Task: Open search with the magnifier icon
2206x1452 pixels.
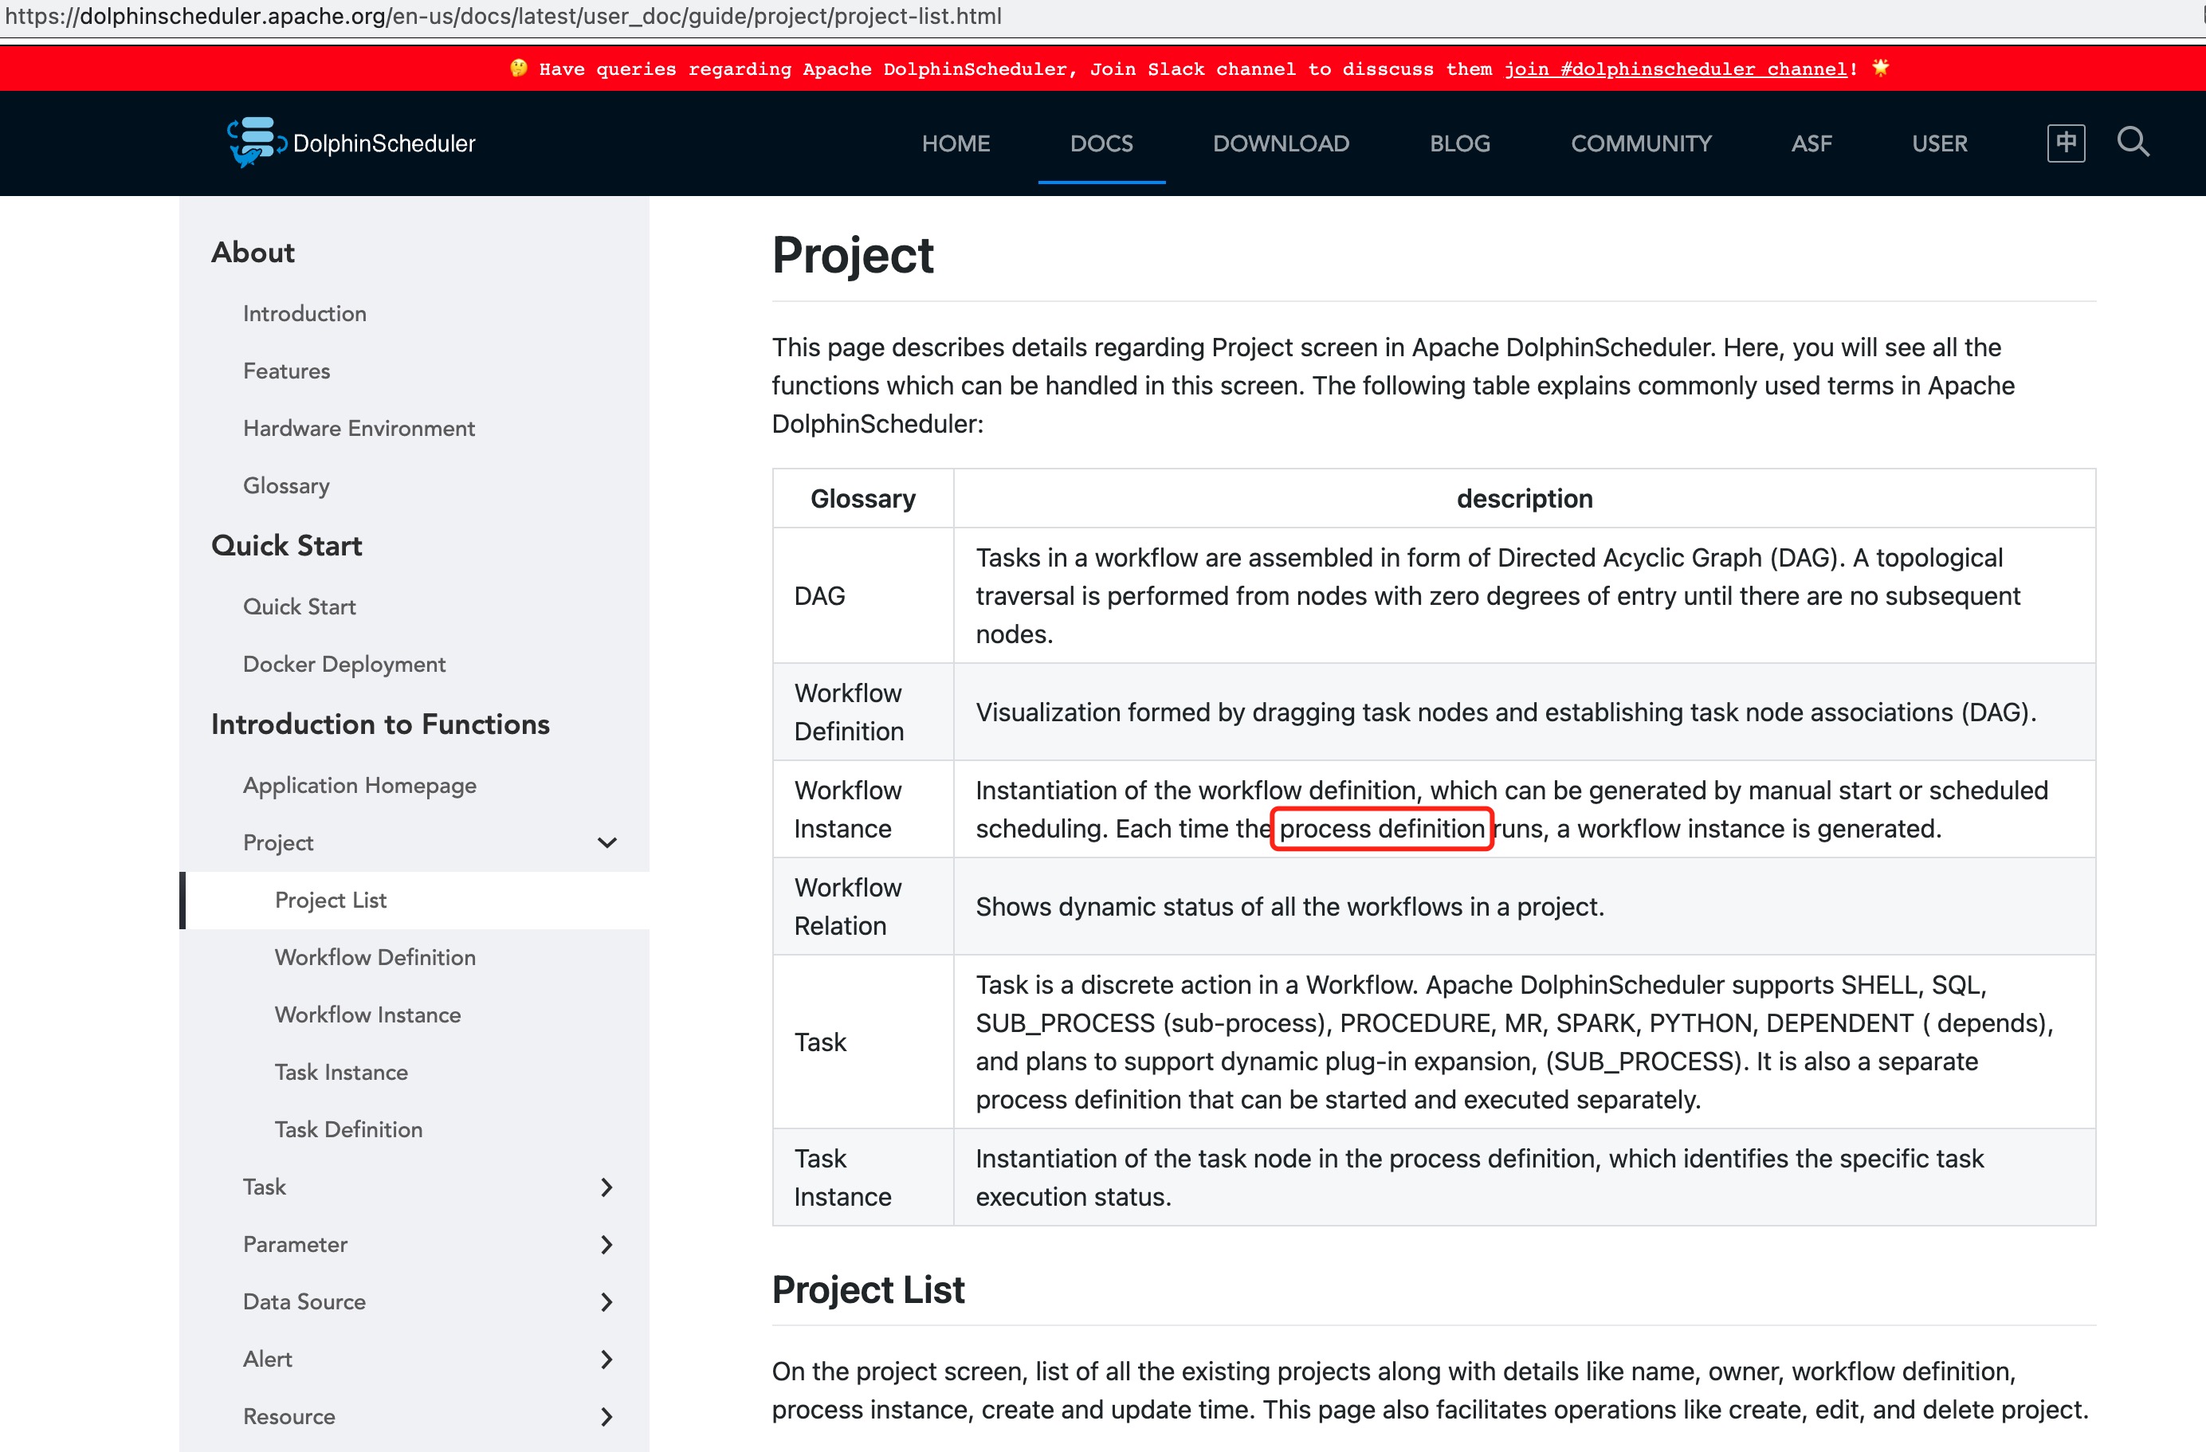Action: (2133, 142)
